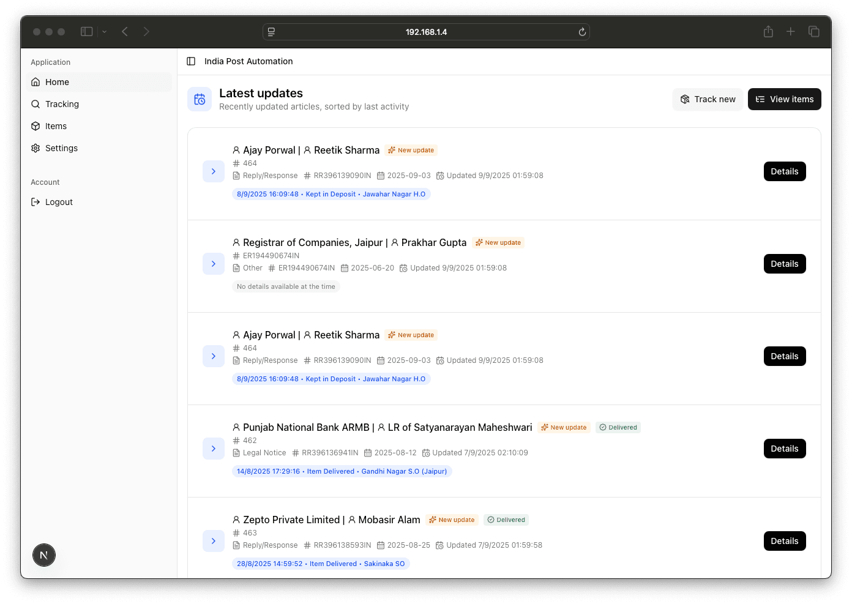Viewport: 852px width, 604px height.
Task: Click the page reload control in the address bar
Action: pyautogui.click(x=581, y=32)
